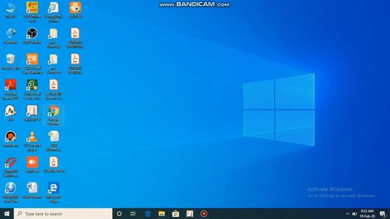Launch Acrobat Reader DC shortcut
The image size is (390, 219).
[x=11, y=89]
